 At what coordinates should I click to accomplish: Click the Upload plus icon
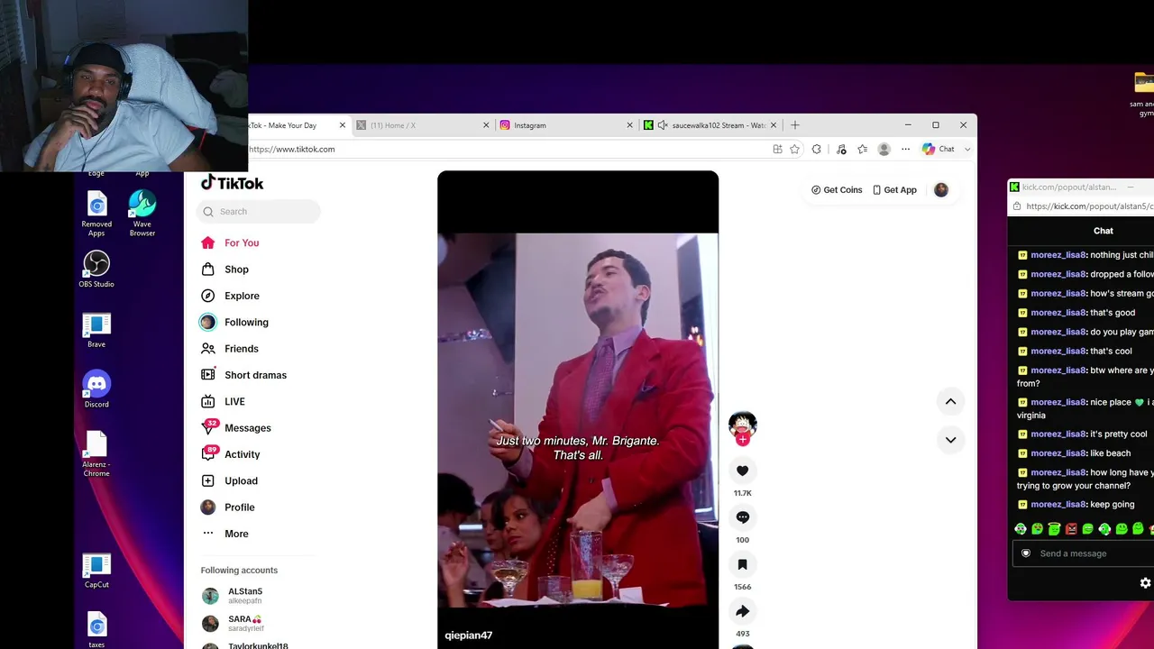[208, 480]
